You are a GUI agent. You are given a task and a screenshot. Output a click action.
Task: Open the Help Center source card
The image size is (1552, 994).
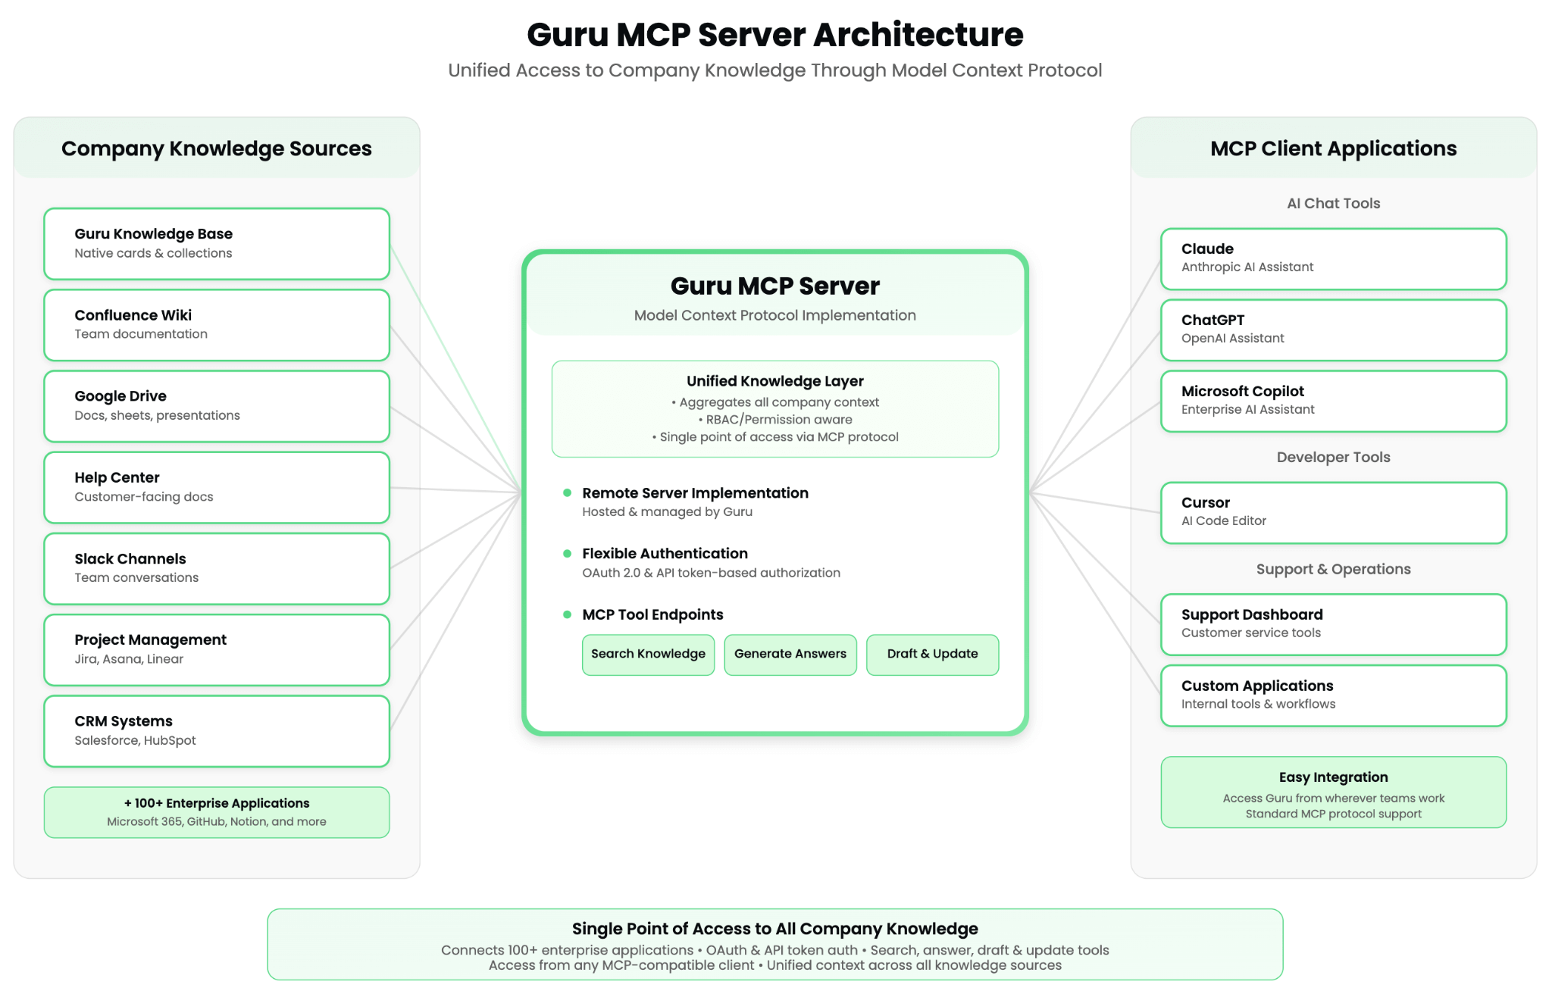click(x=217, y=487)
